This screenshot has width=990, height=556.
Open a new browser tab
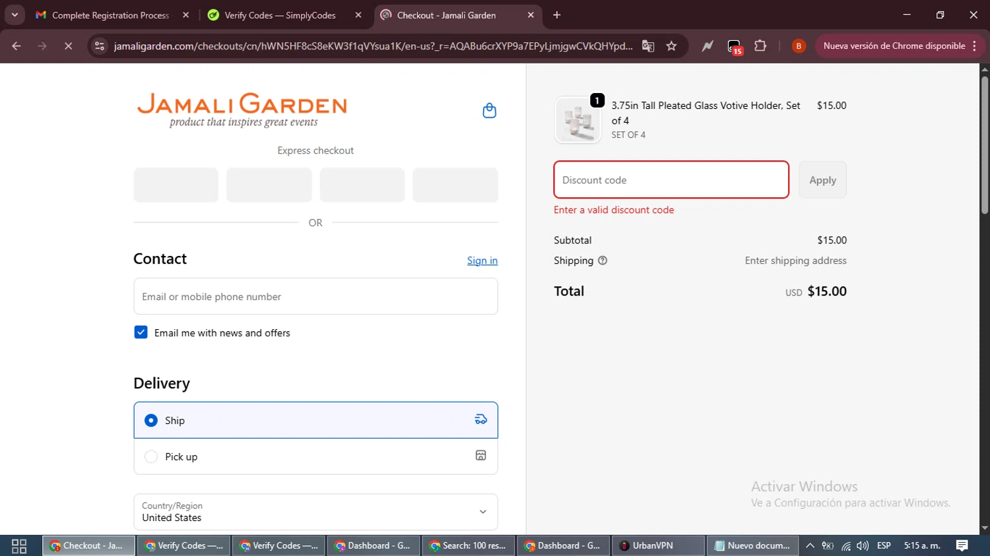point(557,15)
